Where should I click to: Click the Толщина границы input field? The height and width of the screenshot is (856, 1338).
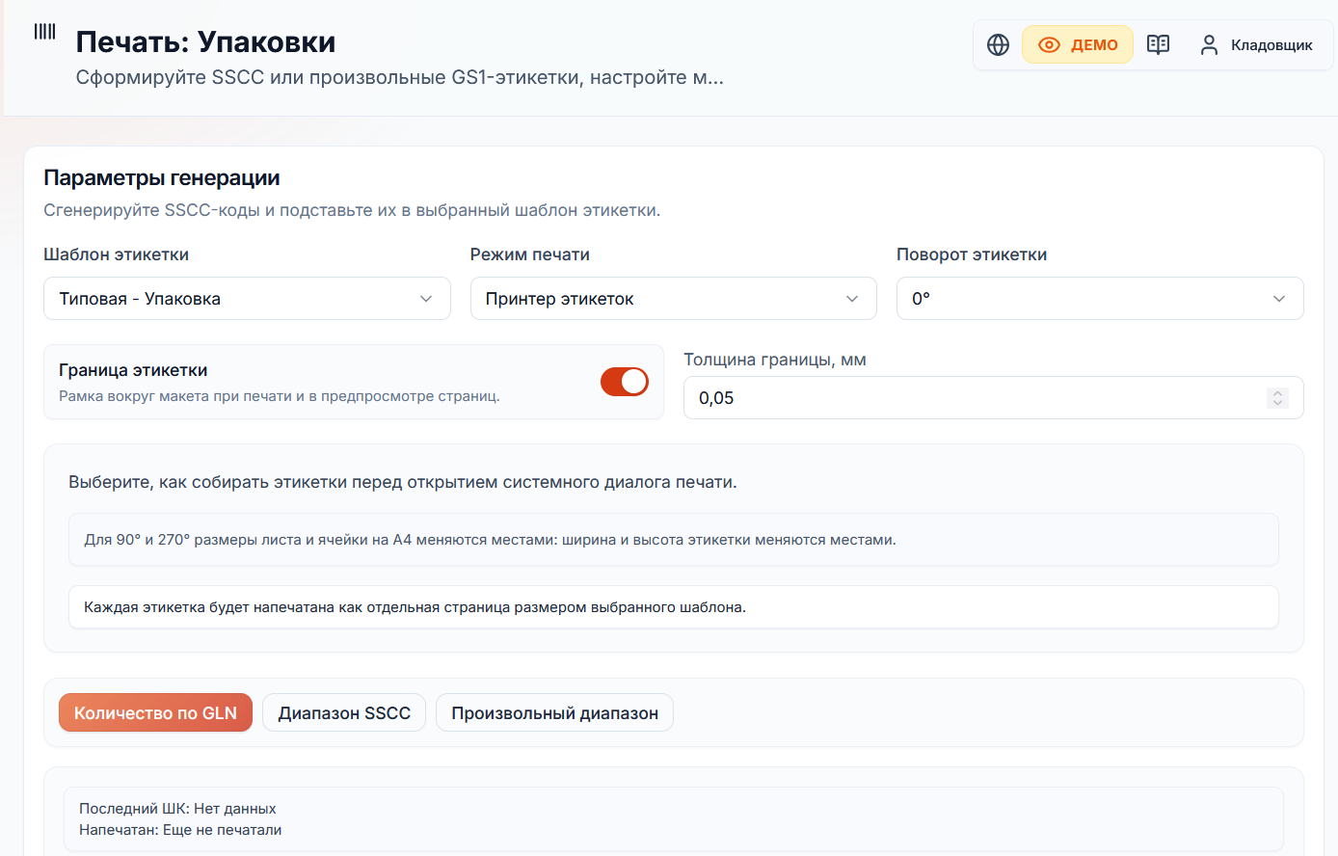click(993, 398)
